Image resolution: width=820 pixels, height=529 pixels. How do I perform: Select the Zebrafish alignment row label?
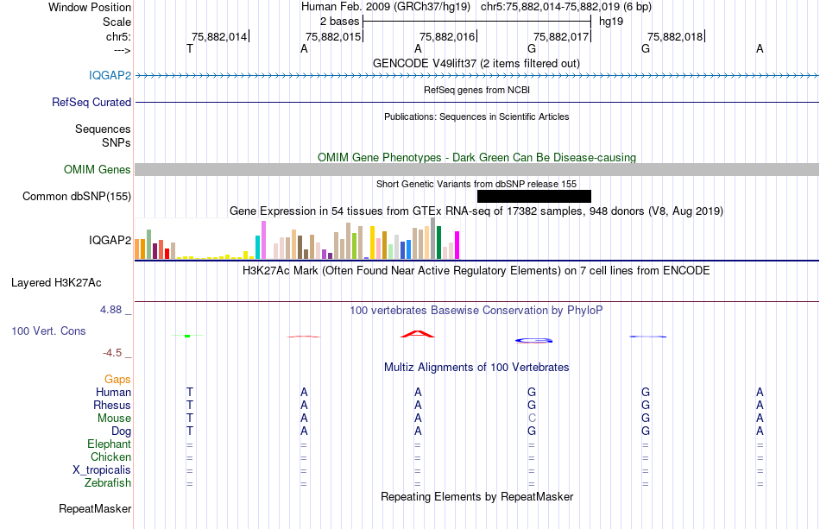(x=108, y=482)
